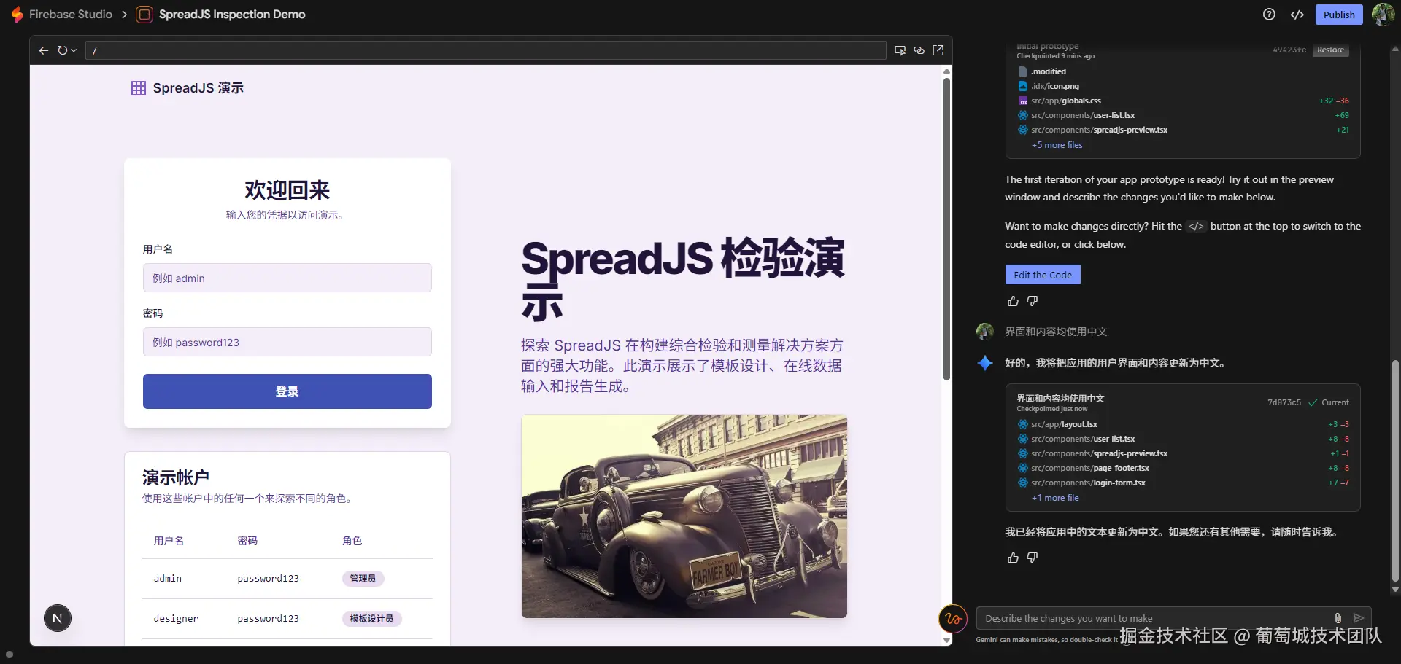
Task: Expand the +5 more files link
Action: 1057,145
